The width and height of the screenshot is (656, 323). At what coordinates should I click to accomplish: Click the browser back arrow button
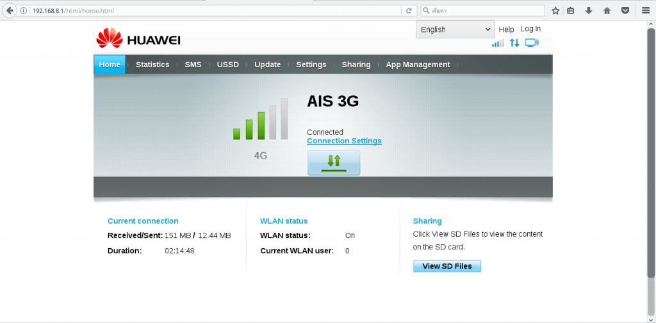[x=9, y=10]
